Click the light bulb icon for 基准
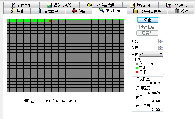 pyautogui.click(x=12, y=11)
